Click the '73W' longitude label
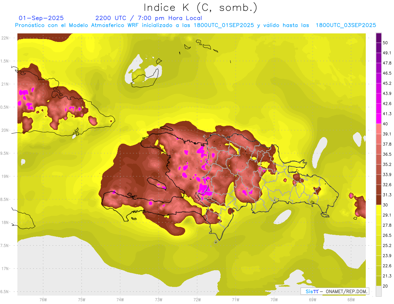This screenshot has height=304, width=394. [159, 299]
